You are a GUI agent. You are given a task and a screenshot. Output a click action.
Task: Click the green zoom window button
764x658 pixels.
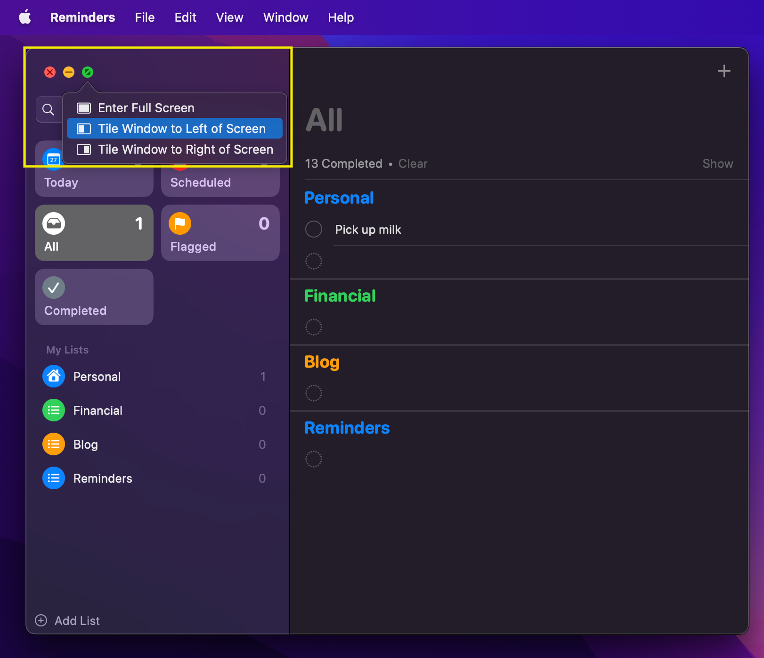coord(88,72)
